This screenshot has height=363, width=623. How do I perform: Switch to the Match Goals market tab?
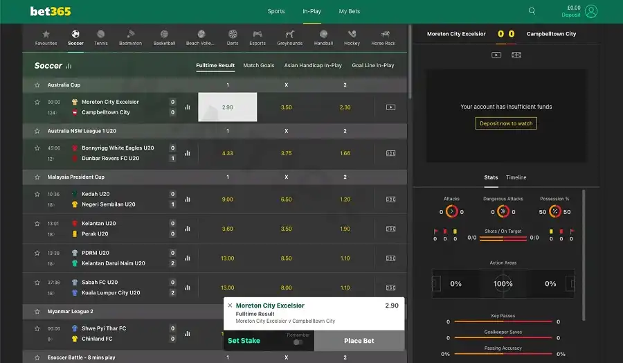click(259, 66)
